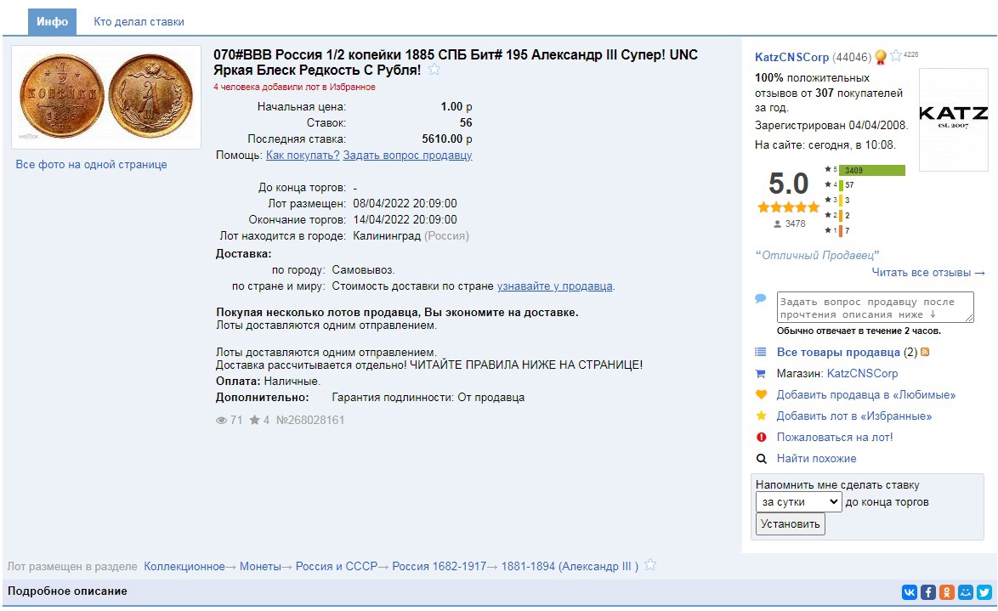Open the coin photo thumbnail
Image resolution: width=998 pixels, height=611 pixels.
click(x=105, y=98)
